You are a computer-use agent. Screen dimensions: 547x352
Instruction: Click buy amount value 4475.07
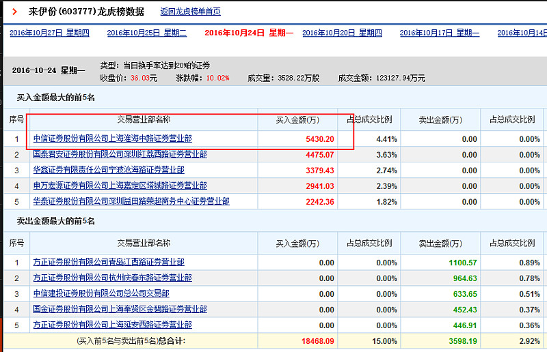[x=320, y=155]
